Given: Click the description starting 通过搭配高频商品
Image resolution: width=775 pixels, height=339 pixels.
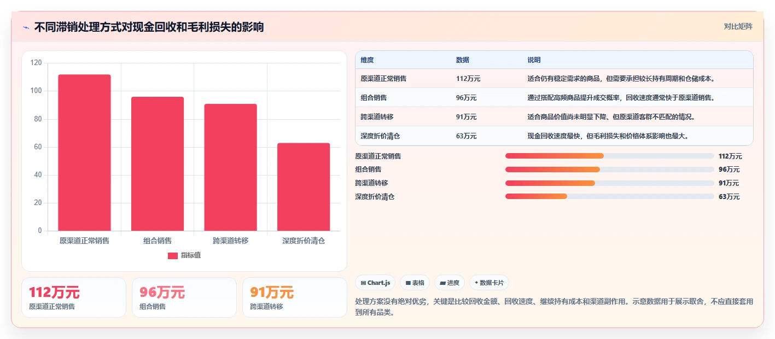Looking at the screenshot, I should coord(621,98).
